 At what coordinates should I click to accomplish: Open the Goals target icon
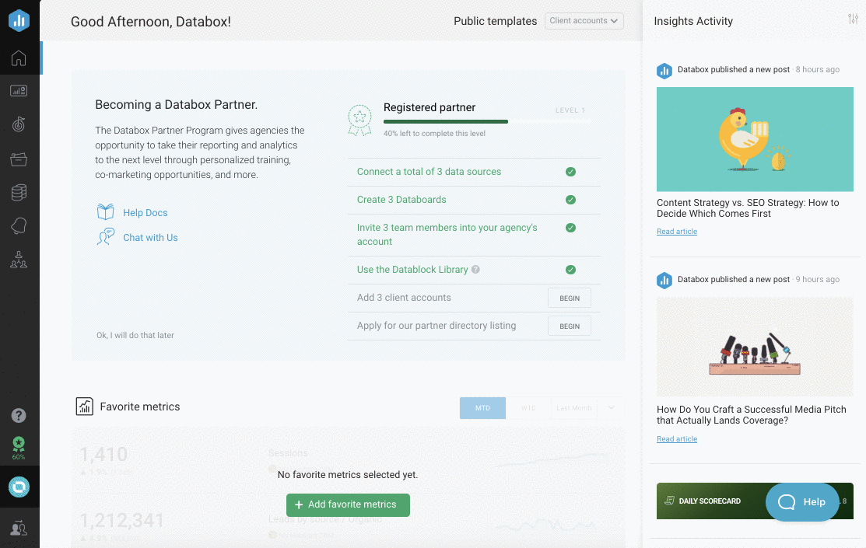[x=19, y=124]
